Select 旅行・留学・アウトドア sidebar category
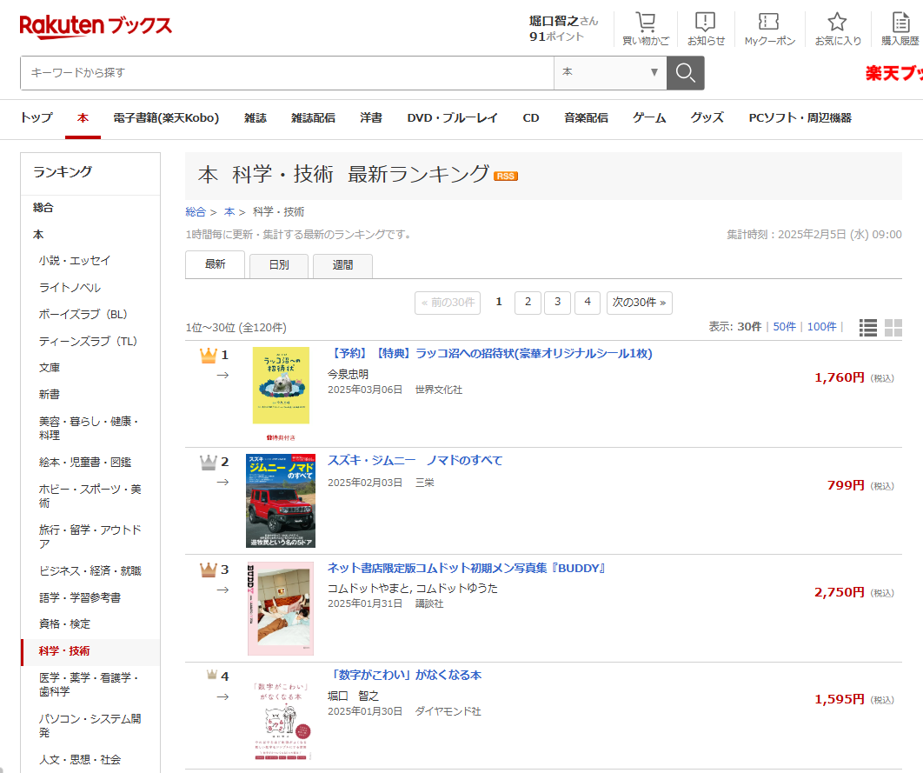 tap(90, 536)
